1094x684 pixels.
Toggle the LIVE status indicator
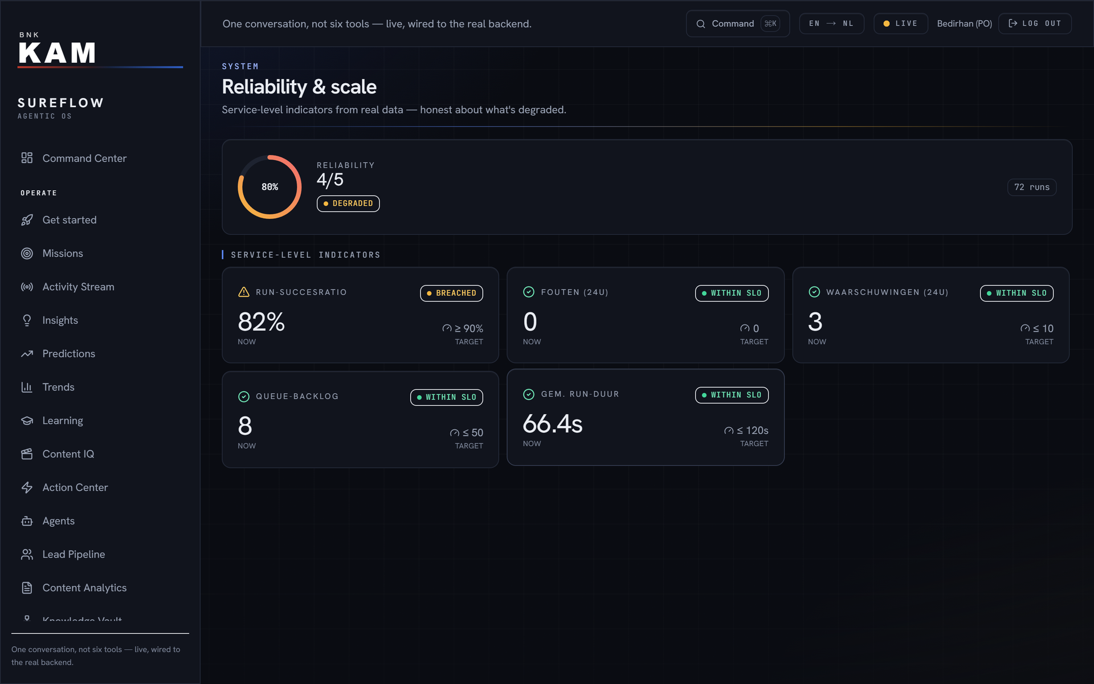[x=901, y=23]
